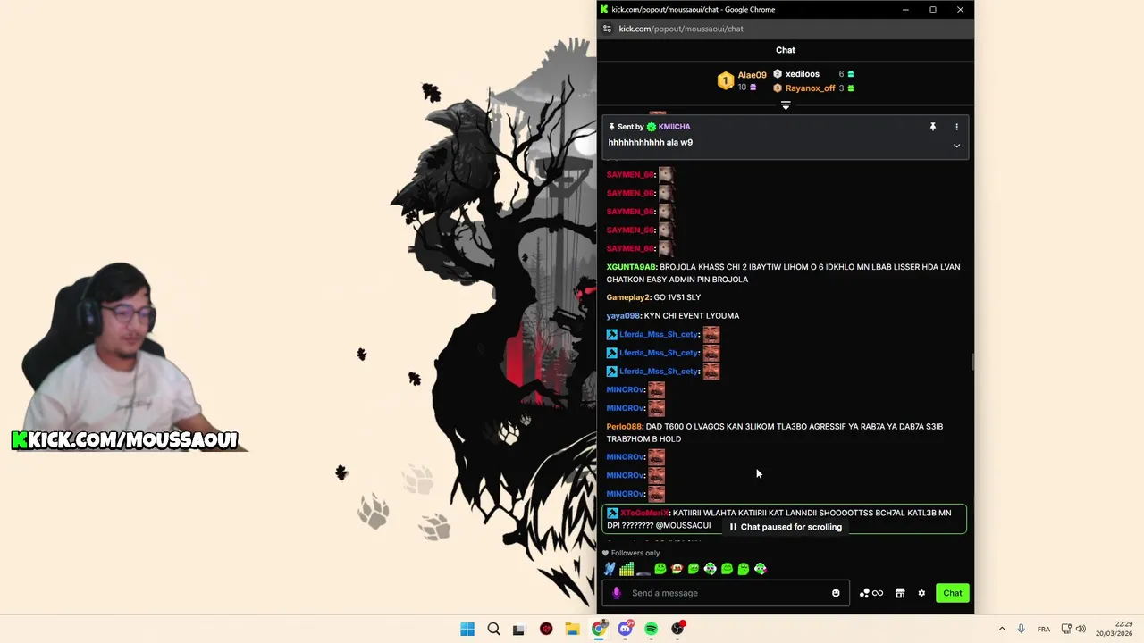Open the first Lferda_Mss_Sh_cety chat username

click(x=658, y=334)
